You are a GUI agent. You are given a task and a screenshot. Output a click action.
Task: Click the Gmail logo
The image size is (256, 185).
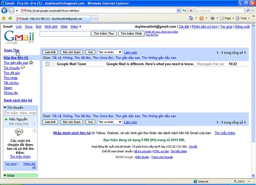[x=19, y=37]
